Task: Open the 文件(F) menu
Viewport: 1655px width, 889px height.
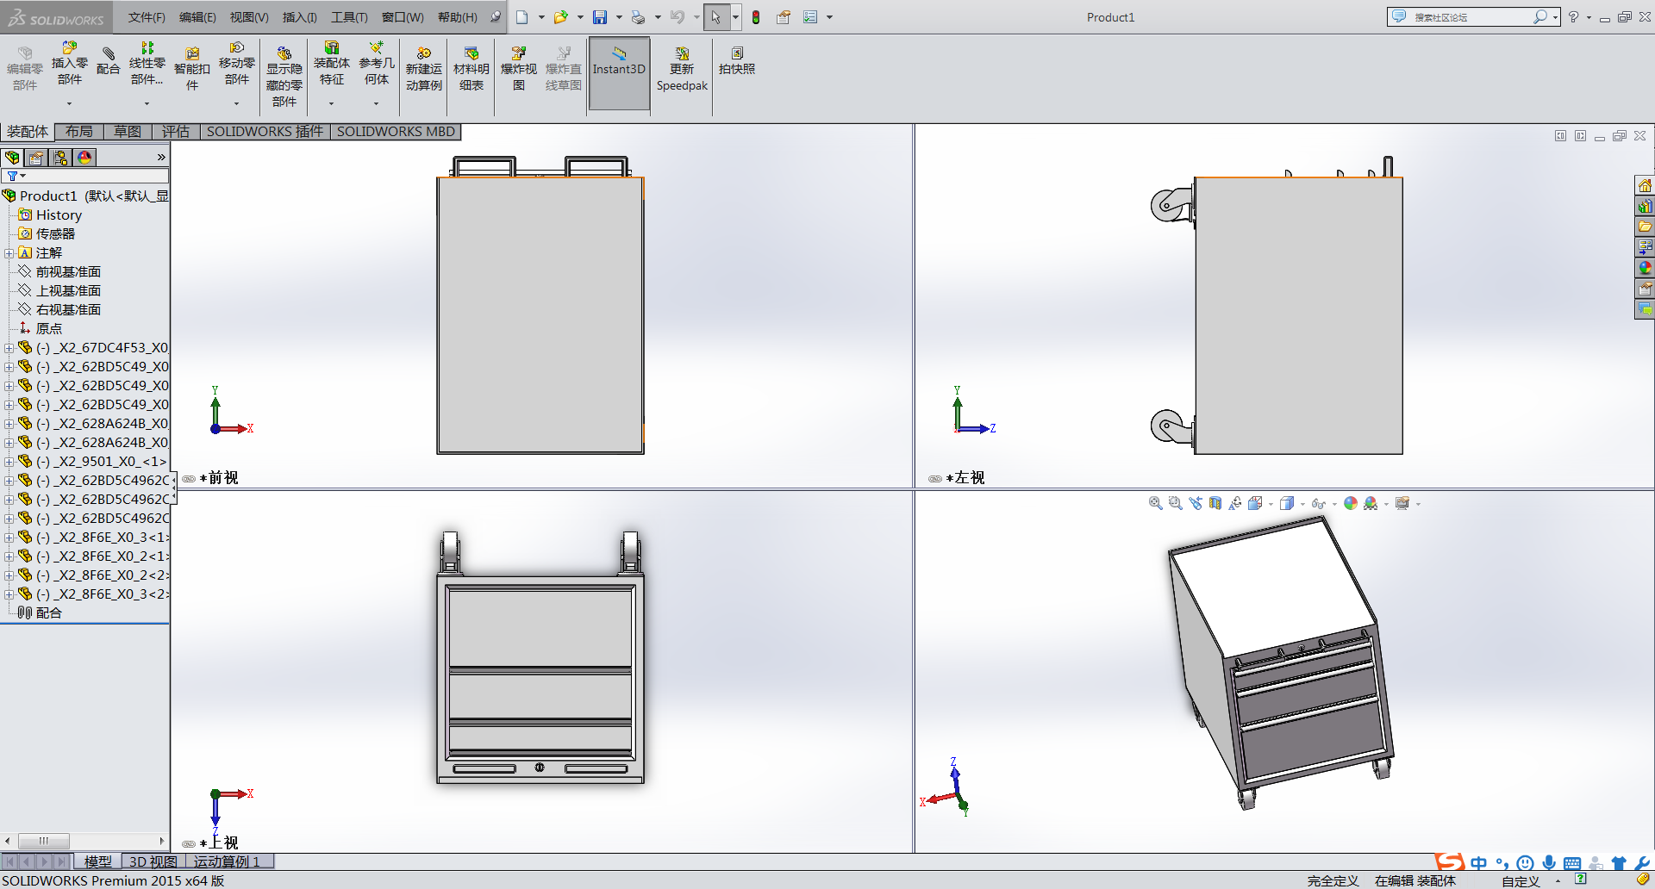Action: coord(147,17)
